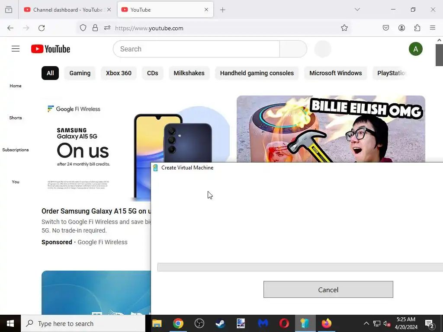443x332 pixels.
Task: Focus Windows taskbar search box
Action: point(83,323)
